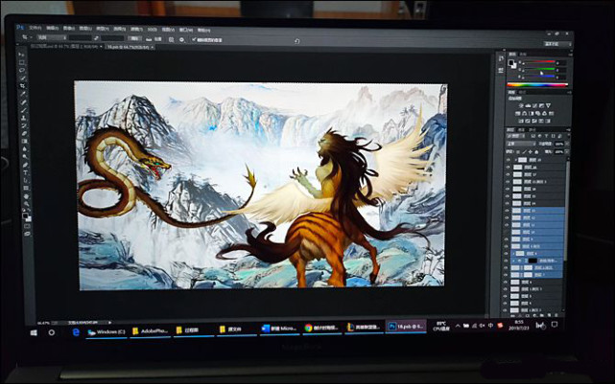Viewport: 615px width, 384px height.
Task: Click create new layer icon
Action: coord(549,315)
